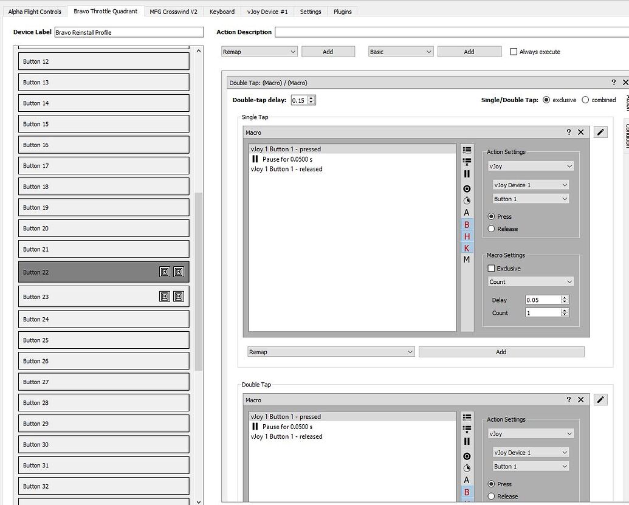
Task: Check the Exclusive box in Macro Settings
Action: coord(492,269)
